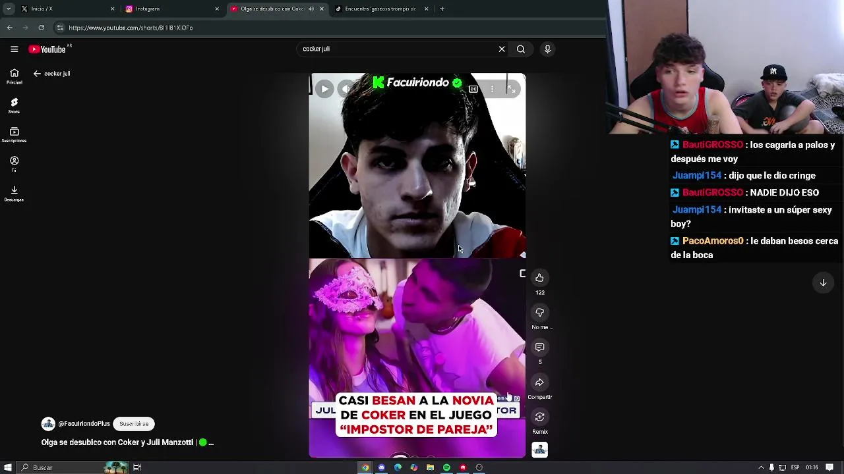Open Chrome from the taskbar
844x474 pixels.
pos(365,467)
